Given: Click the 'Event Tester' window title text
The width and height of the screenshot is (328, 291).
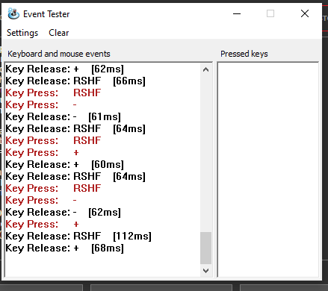Looking at the screenshot, I should tap(46, 14).
